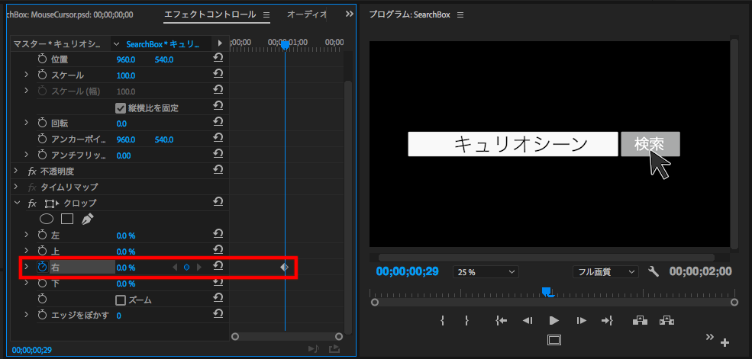Open the wrench settings in the program monitor
Viewport: 752px width, 359px height.
click(x=653, y=271)
